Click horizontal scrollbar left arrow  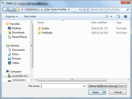click(36, 80)
